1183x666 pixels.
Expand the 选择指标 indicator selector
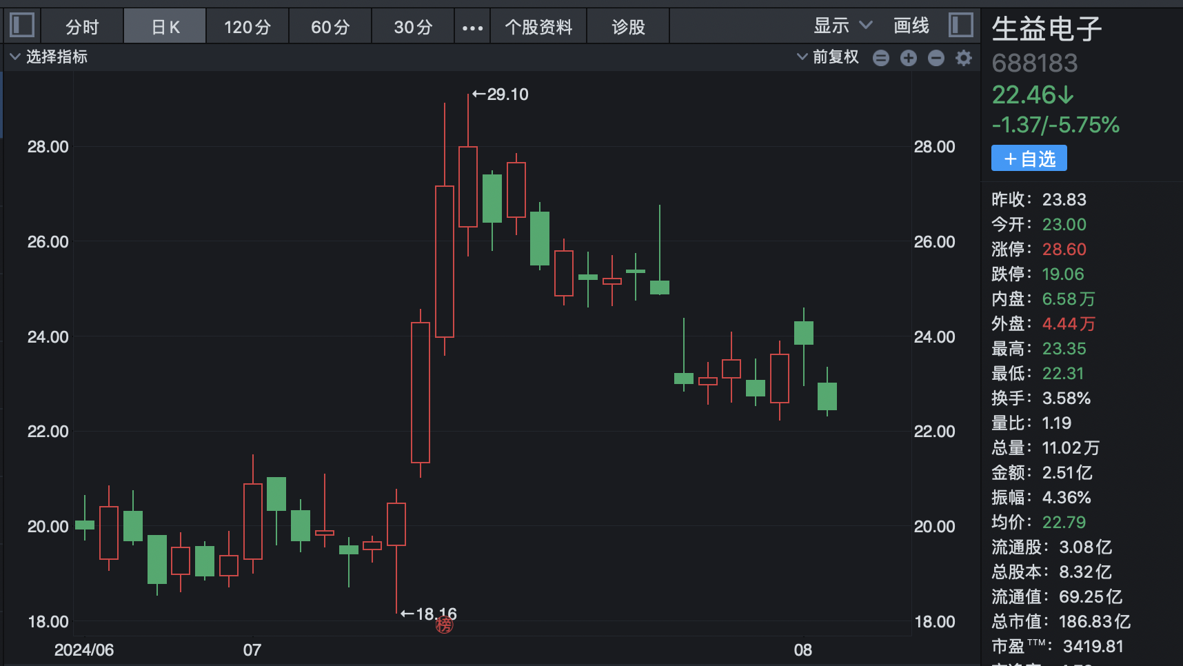click(x=48, y=57)
